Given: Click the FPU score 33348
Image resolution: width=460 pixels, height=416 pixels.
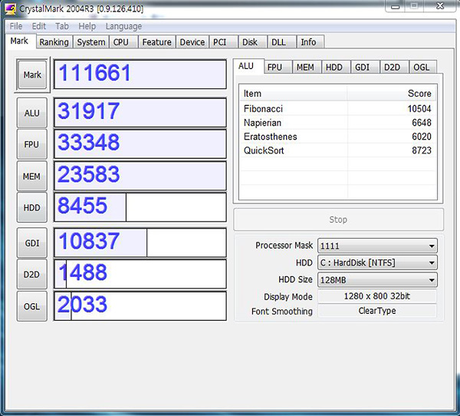Looking at the screenshot, I should click(x=140, y=144).
